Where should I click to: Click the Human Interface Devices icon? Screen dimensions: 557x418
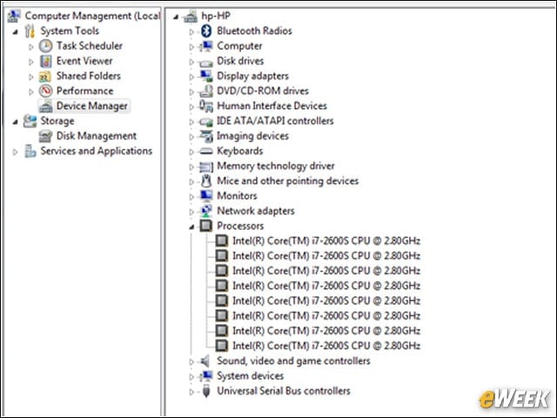(206, 106)
